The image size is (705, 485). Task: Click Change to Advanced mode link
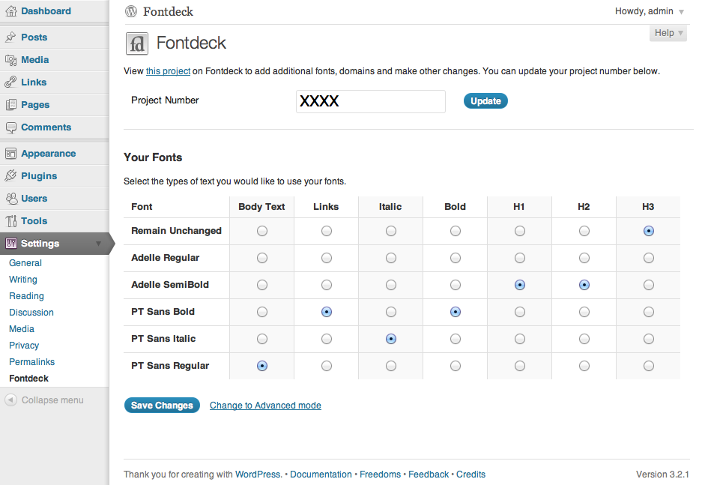(x=265, y=406)
